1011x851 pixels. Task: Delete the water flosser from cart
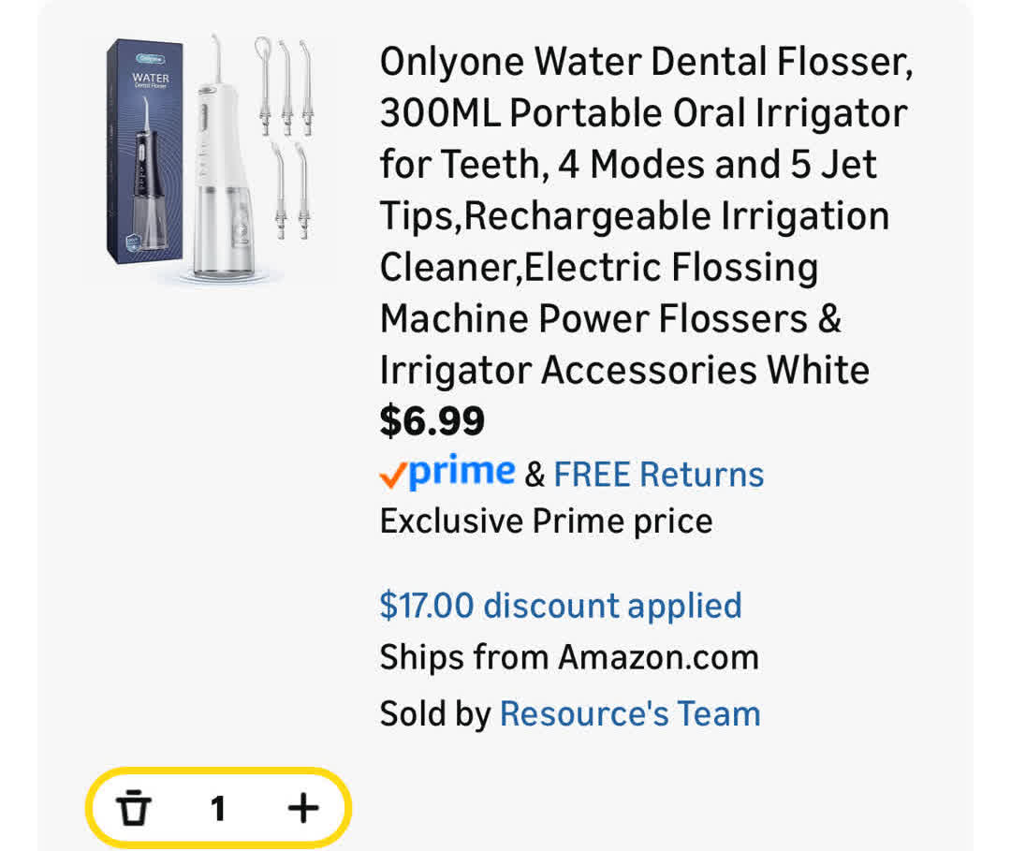pyautogui.click(x=135, y=807)
